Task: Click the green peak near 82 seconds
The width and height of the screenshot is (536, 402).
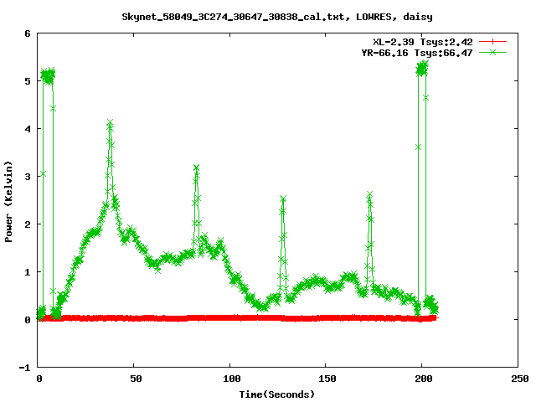Action: (196, 167)
